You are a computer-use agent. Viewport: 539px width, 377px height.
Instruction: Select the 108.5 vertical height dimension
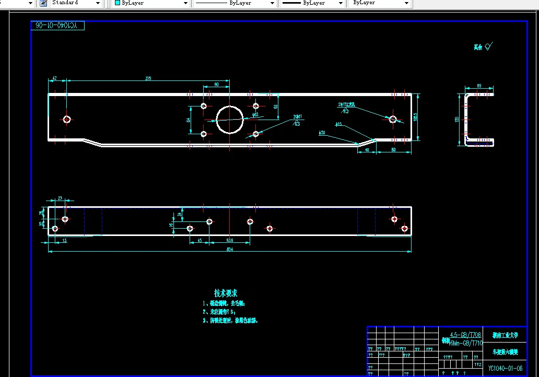pos(415,117)
